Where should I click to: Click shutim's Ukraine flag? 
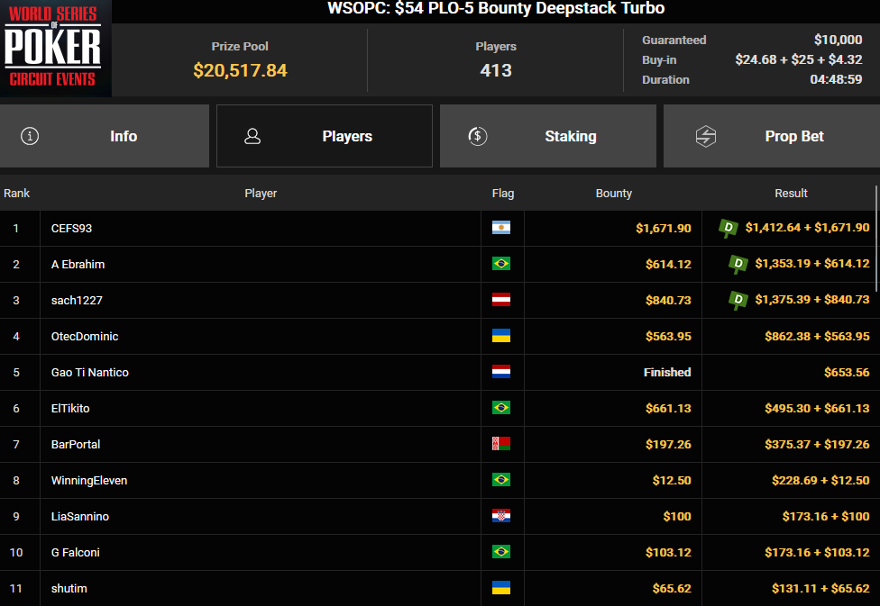pos(501,587)
